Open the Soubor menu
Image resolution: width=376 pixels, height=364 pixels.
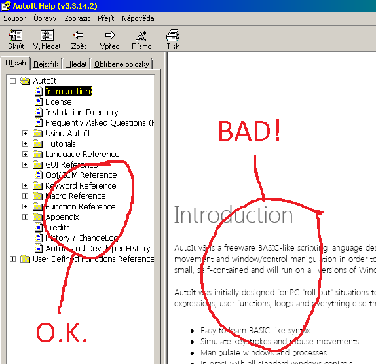(x=14, y=18)
